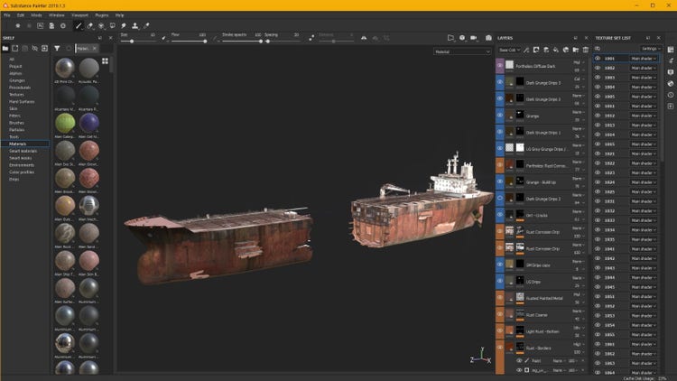Select the Polygon Fill tool

coord(112,25)
